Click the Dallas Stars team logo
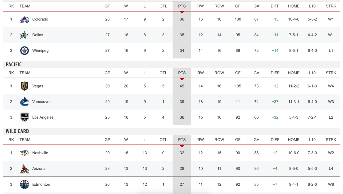This screenshot has width=343, height=194. tap(24, 35)
